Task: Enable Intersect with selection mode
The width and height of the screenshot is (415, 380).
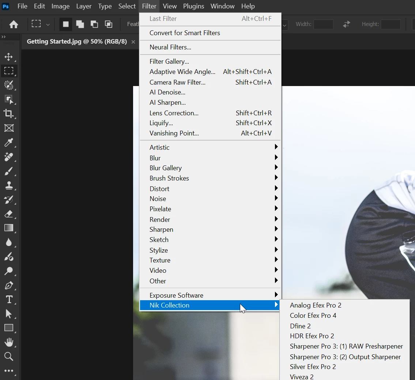Action: (109, 25)
